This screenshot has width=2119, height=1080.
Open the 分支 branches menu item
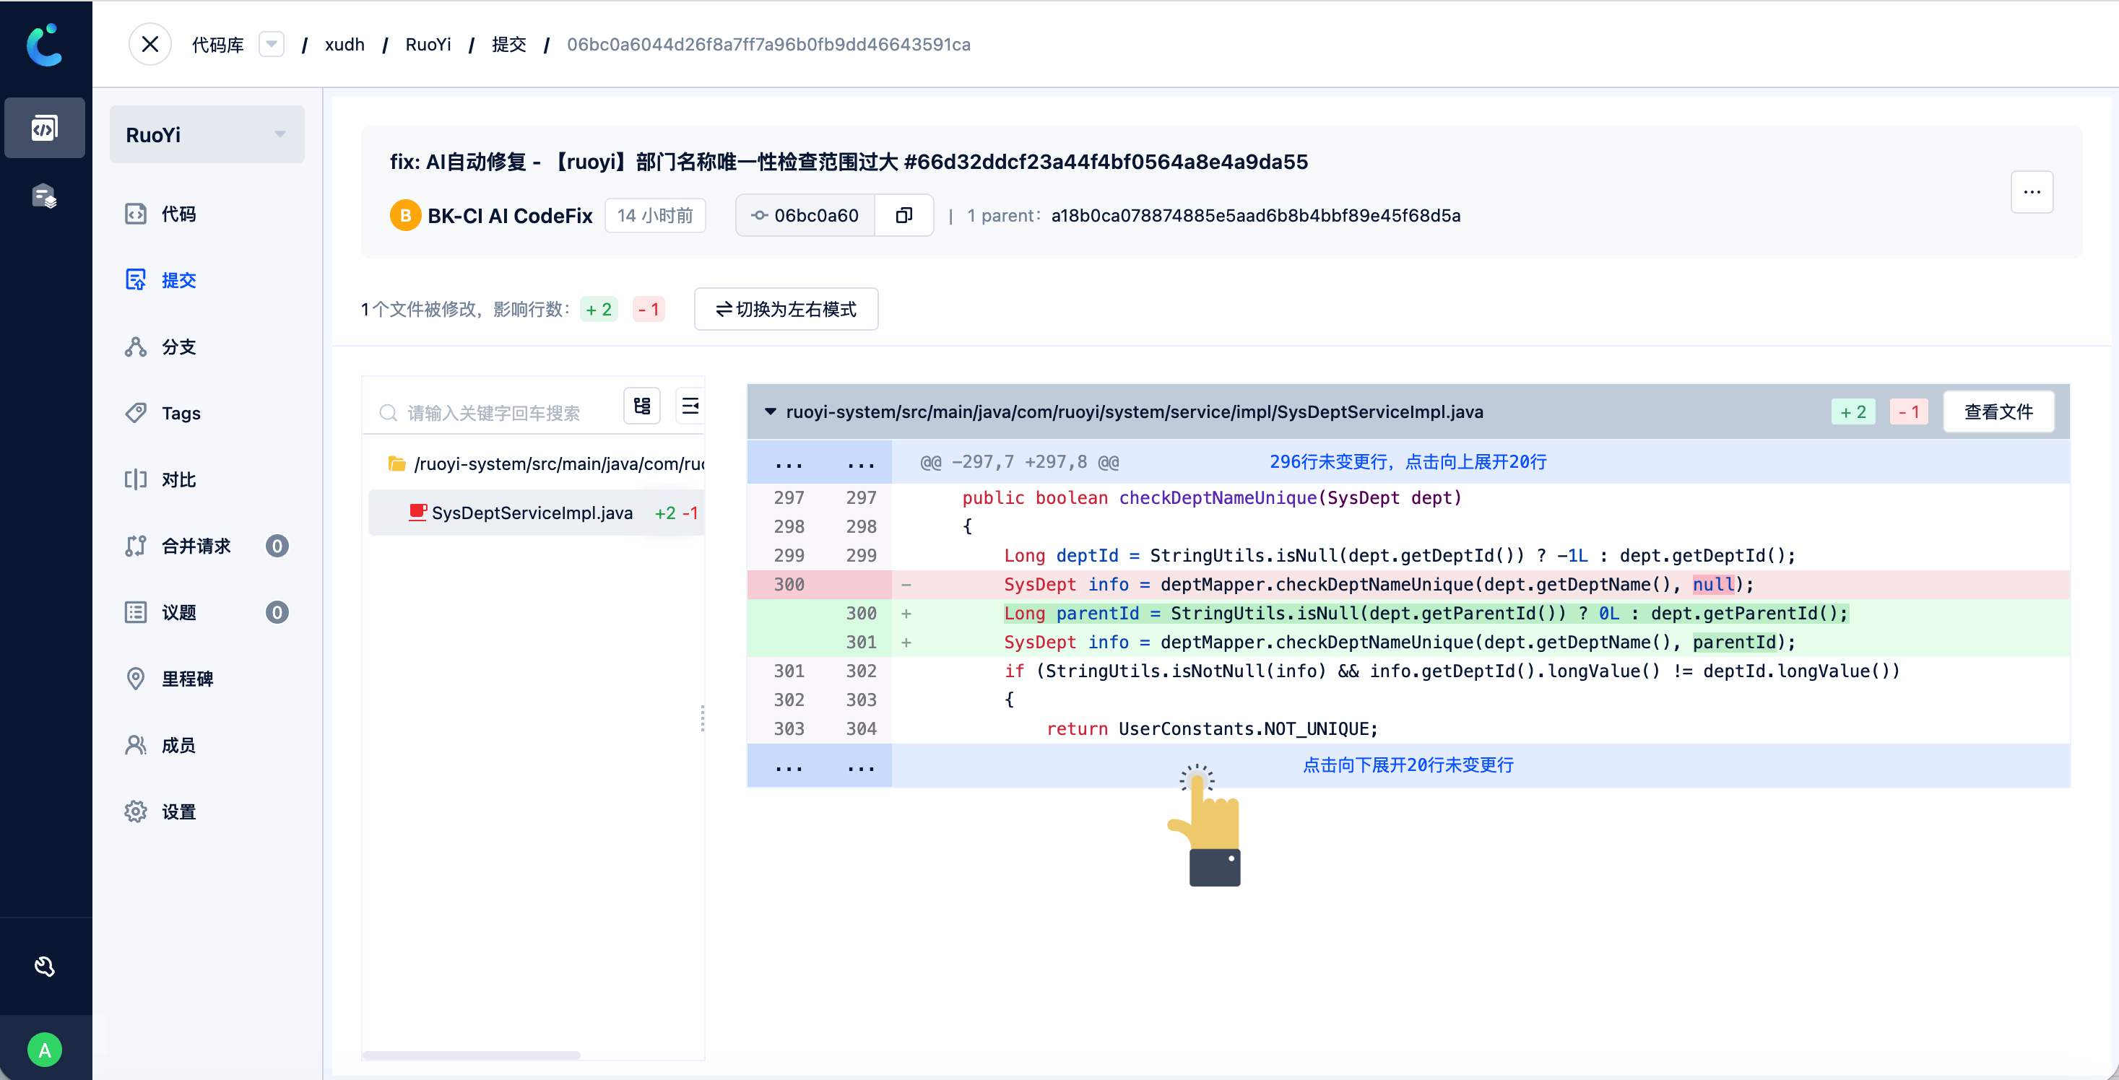tap(178, 347)
